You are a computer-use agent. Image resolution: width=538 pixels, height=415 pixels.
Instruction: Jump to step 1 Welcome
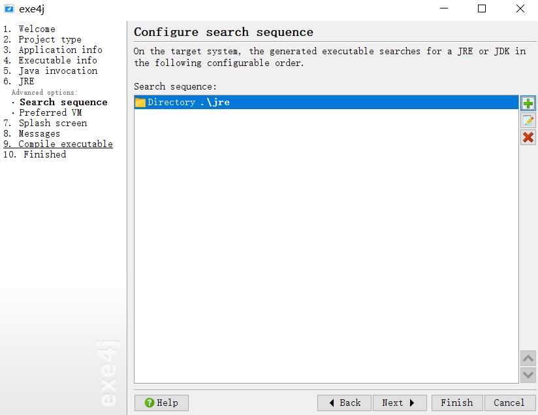[29, 29]
